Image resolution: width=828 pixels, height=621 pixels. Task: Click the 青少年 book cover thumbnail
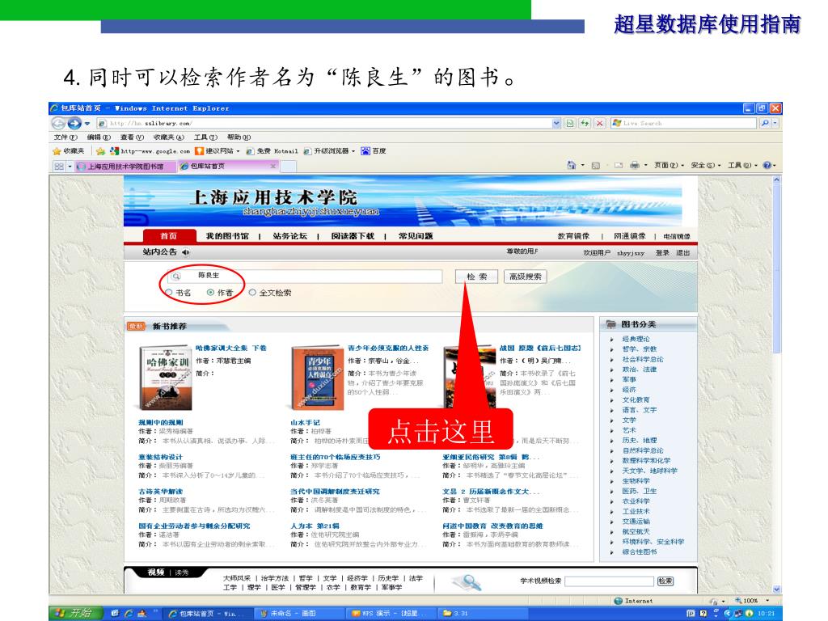pyautogui.click(x=317, y=378)
